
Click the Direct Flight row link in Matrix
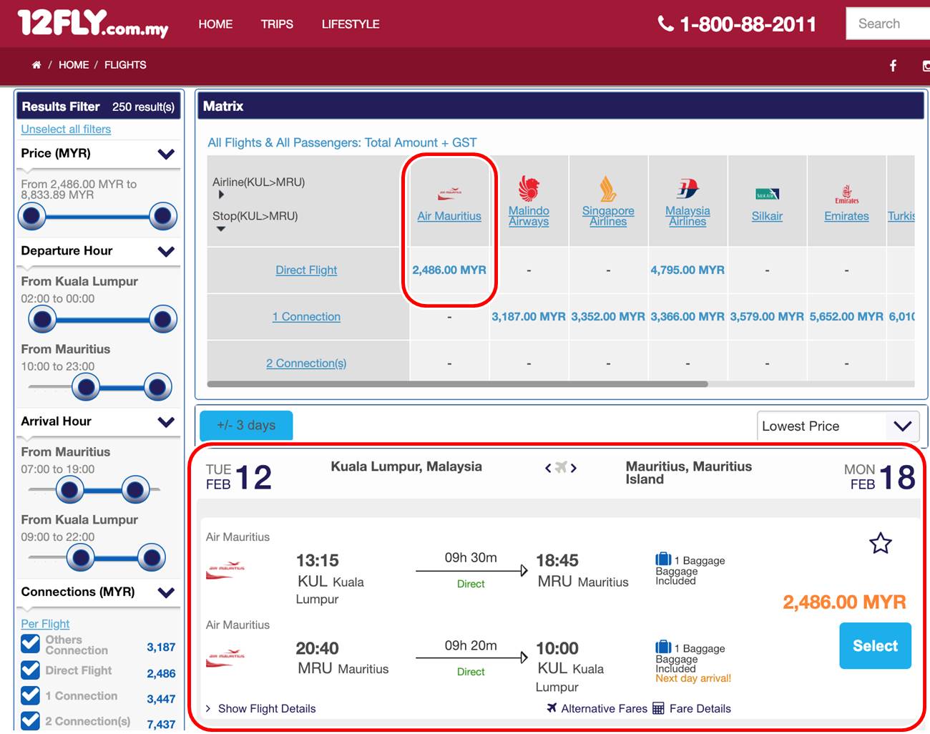[x=306, y=270]
